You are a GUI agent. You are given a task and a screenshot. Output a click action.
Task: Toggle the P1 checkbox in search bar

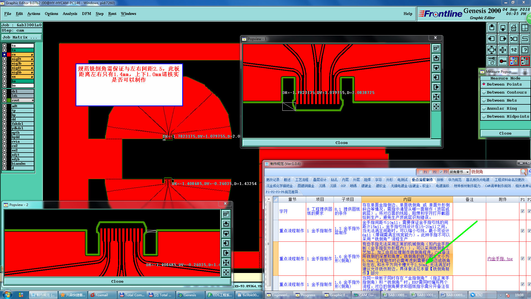tap(421, 172)
